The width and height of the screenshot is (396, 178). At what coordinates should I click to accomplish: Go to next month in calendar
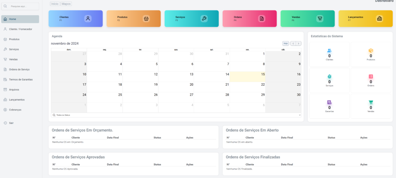(x=299, y=44)
